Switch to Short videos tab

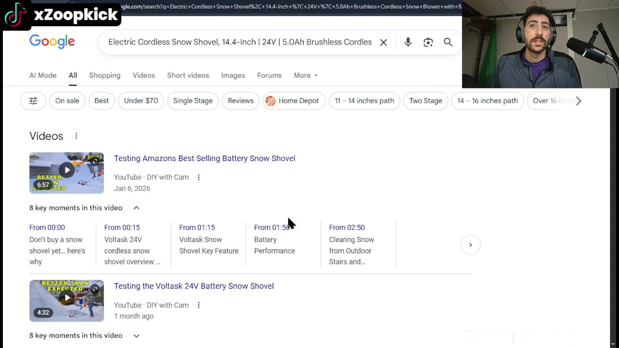188,75
